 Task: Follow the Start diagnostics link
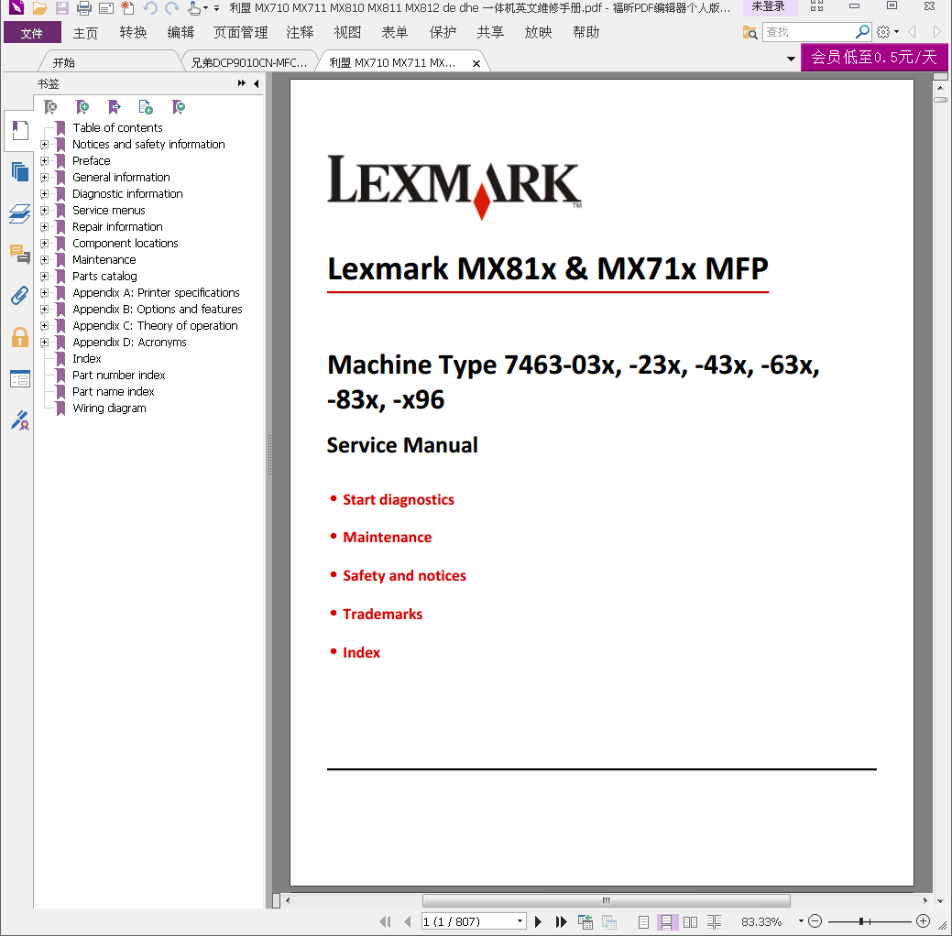[399, 499]
